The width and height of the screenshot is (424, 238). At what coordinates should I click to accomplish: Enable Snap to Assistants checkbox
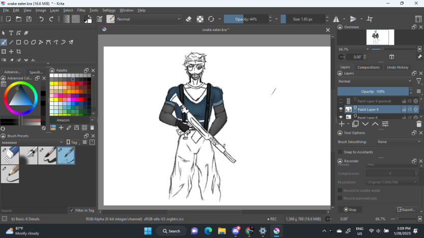[x=341, y=152]
